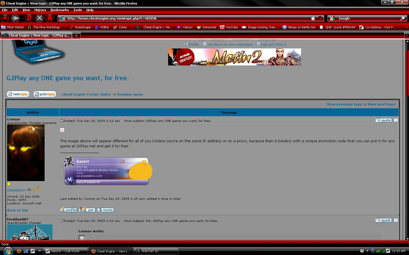The width and height of the screenshot is (409, 255).
Task: Click the report post icon on Connor's post
Action: click(396, 120)
